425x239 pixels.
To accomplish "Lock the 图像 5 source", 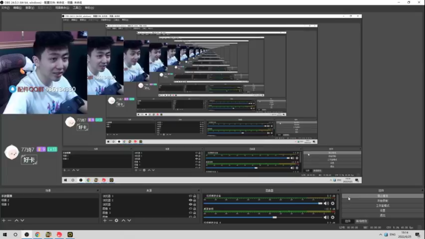I will click(194, 209).
